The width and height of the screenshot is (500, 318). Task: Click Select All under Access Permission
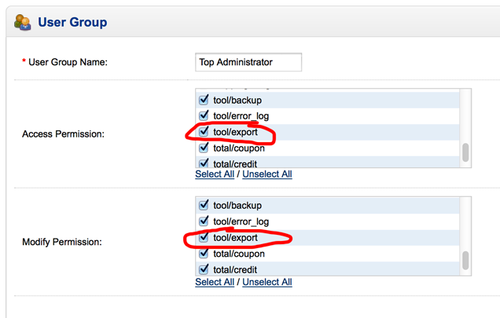[215, 174]
